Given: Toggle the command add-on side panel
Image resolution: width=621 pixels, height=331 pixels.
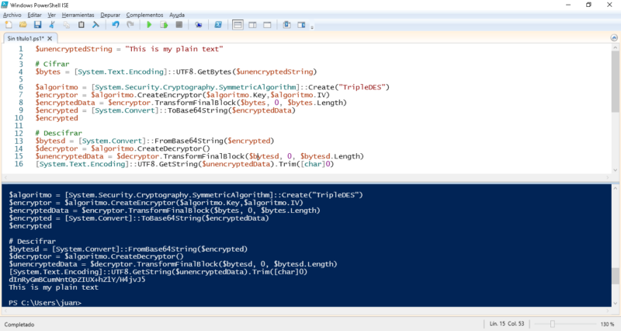Looking at the screenshot, I should (301, 25).
